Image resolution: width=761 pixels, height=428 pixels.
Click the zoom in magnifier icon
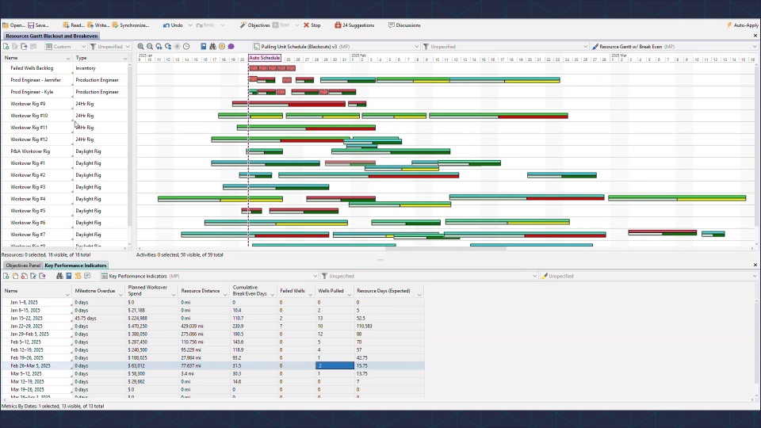pos(141,47)
